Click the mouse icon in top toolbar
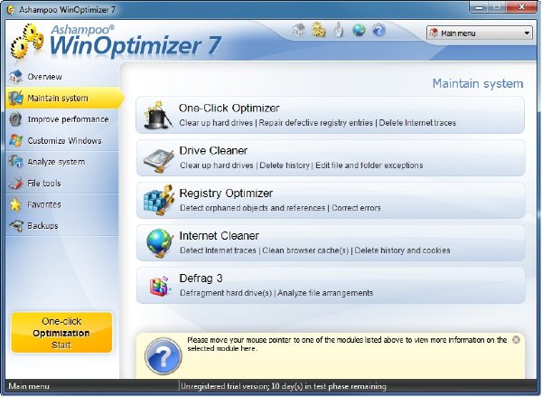The image size is (542, 397). click(339, 30)
